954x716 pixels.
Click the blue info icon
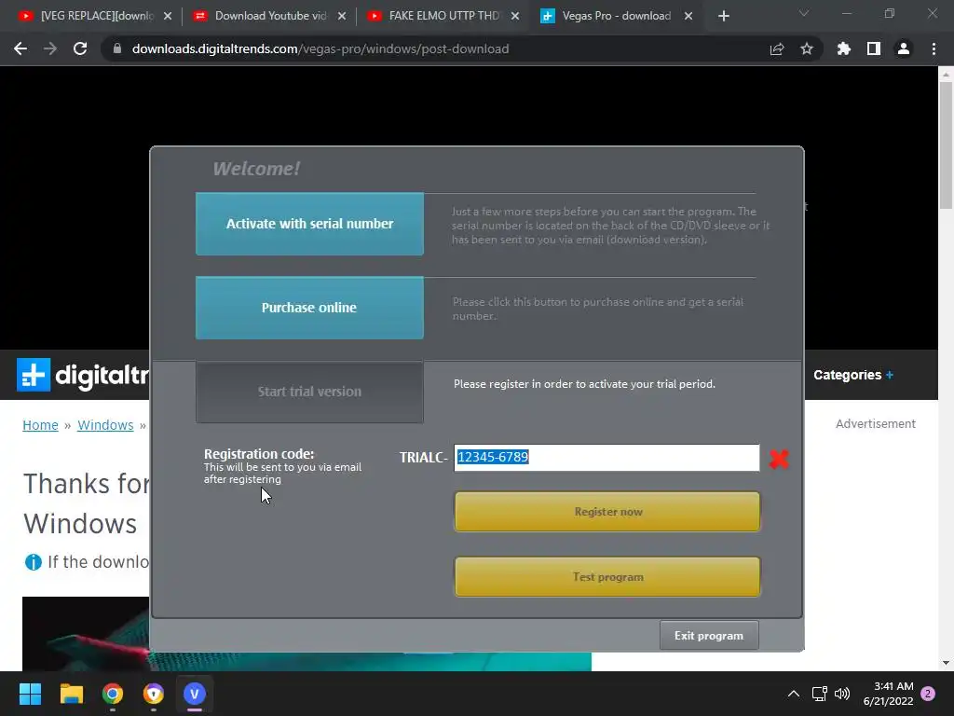[x=33, y=562]
